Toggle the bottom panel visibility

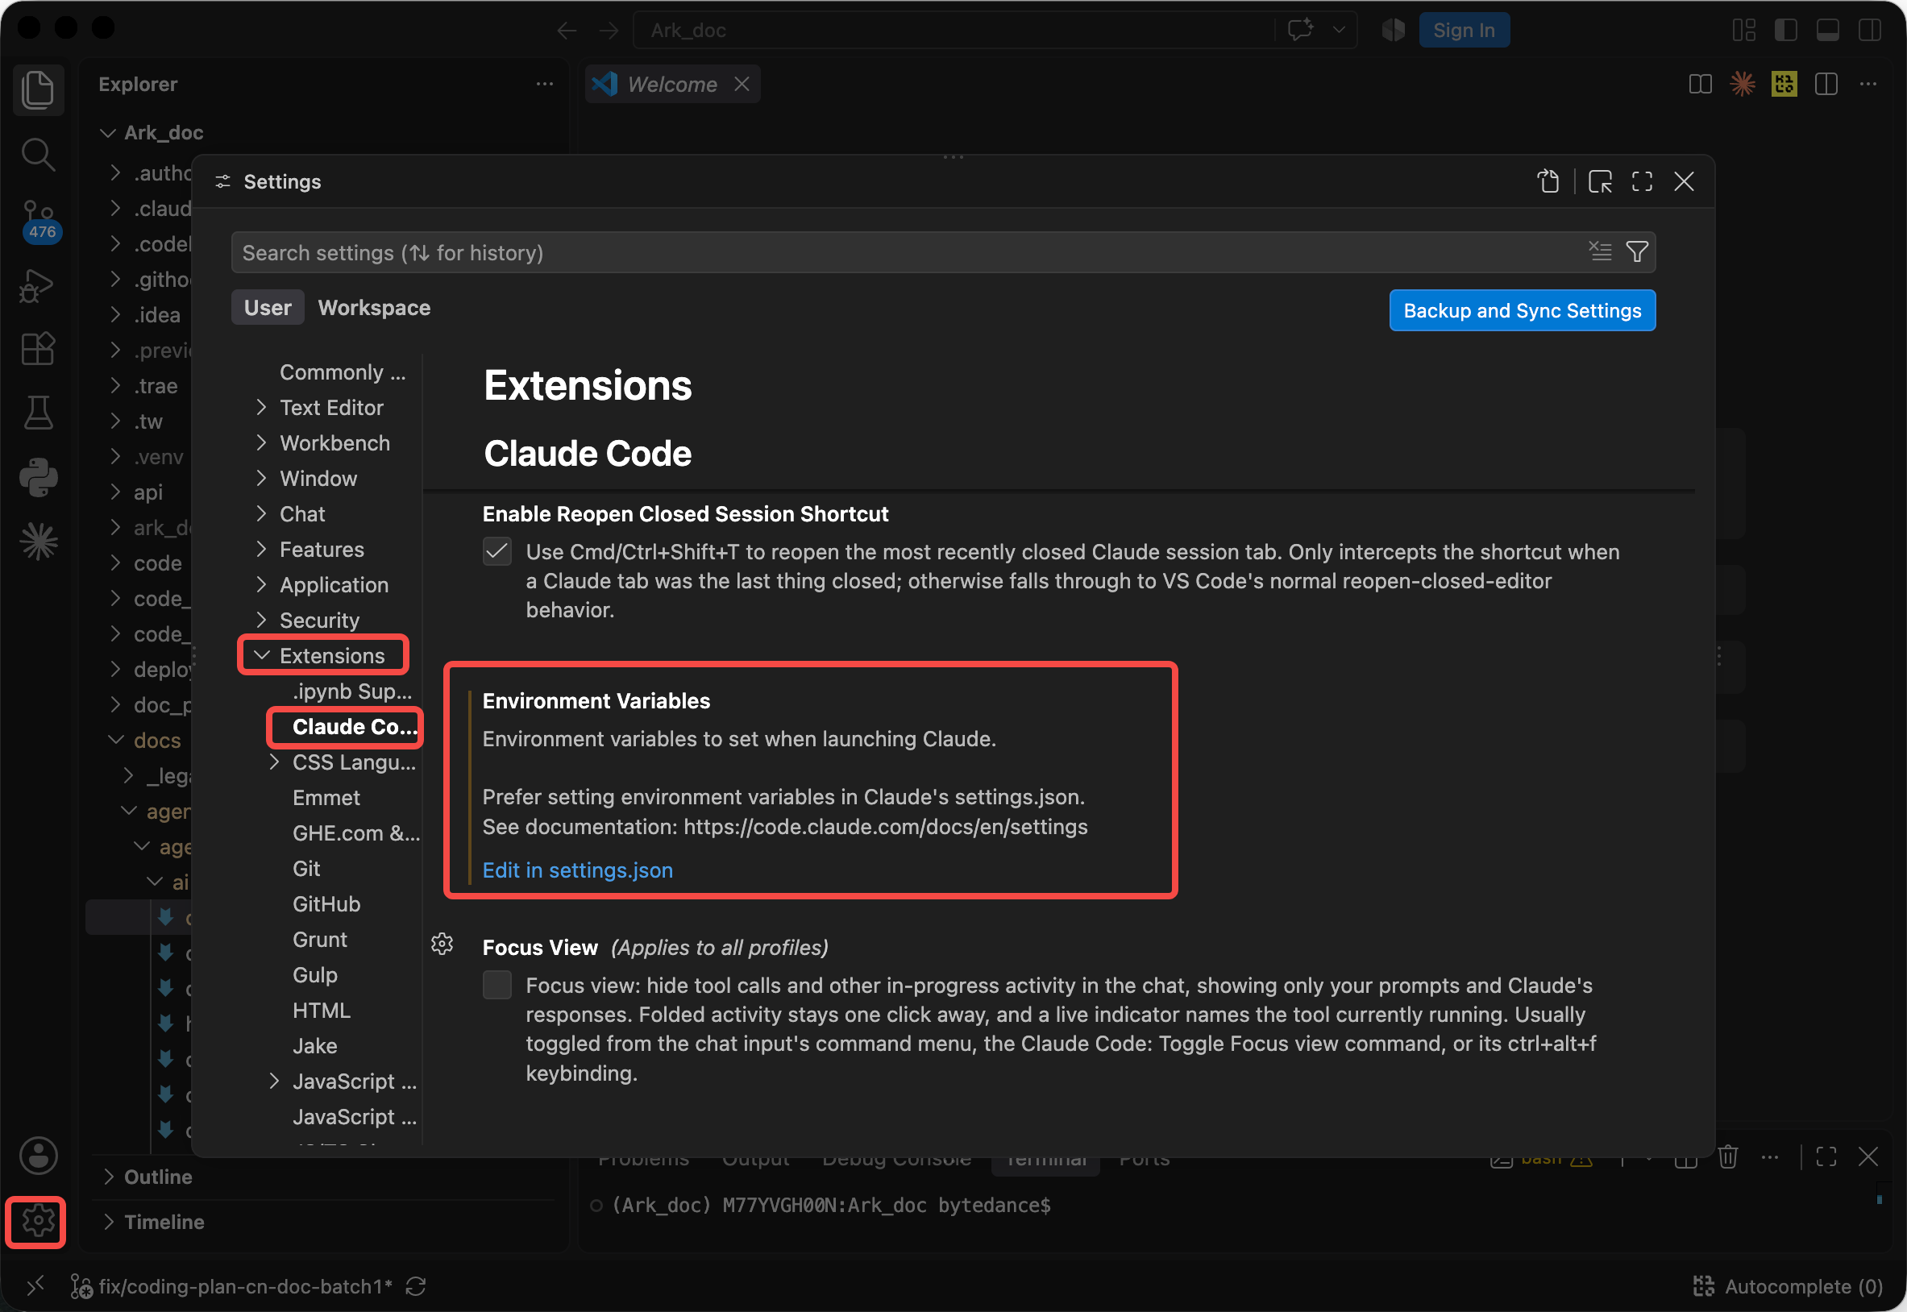click(1827, 31)
